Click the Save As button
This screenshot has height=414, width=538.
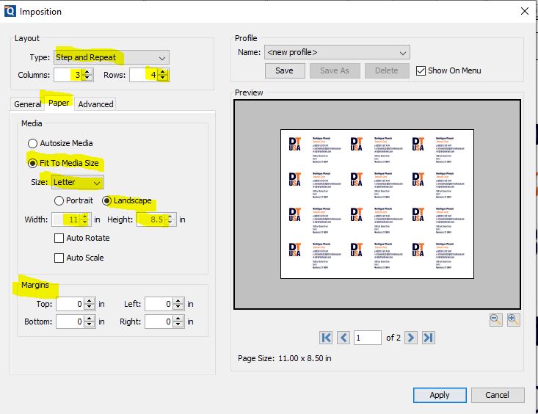(x=335, y=70)
